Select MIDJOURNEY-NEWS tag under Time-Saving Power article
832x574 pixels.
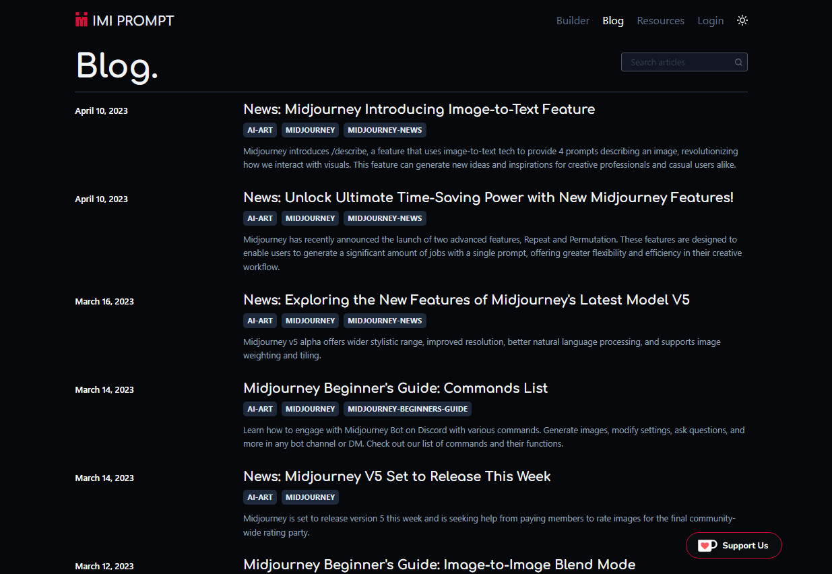(x=385, y=218)
